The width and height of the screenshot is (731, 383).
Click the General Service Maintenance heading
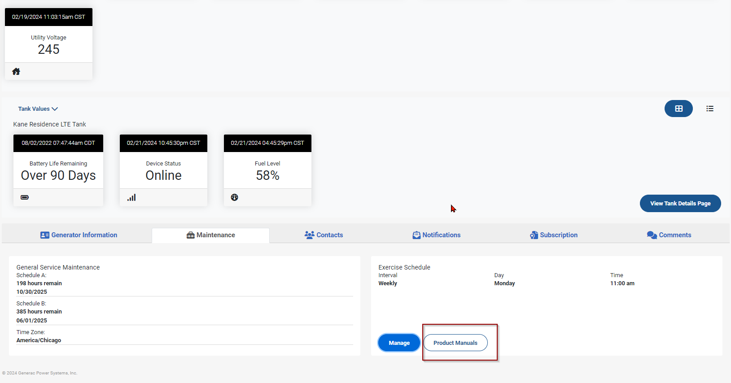click(58, 267)
